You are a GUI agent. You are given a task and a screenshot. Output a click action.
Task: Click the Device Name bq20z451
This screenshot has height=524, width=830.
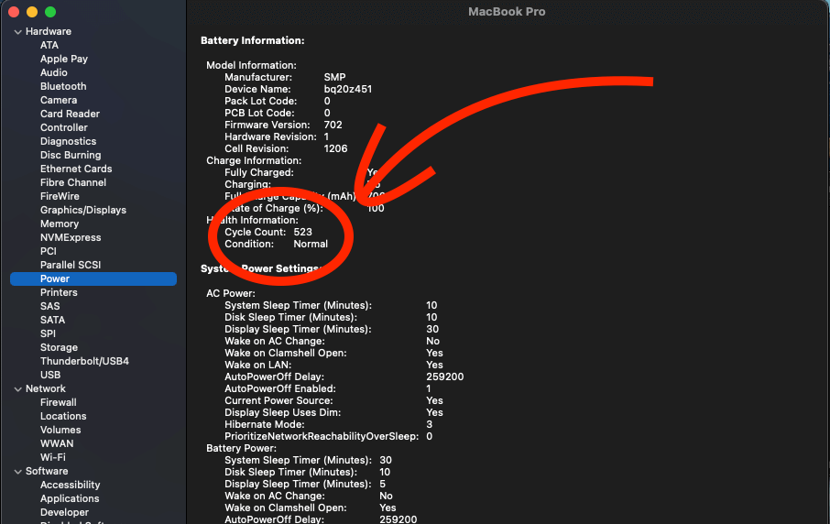coord(348,90)
